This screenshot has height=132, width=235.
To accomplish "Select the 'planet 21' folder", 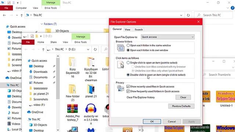I will click(x=91, y=91).
